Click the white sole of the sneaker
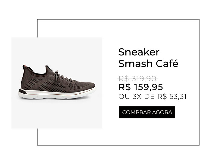This screenshot has width=211, height=165. pos(57,95)
